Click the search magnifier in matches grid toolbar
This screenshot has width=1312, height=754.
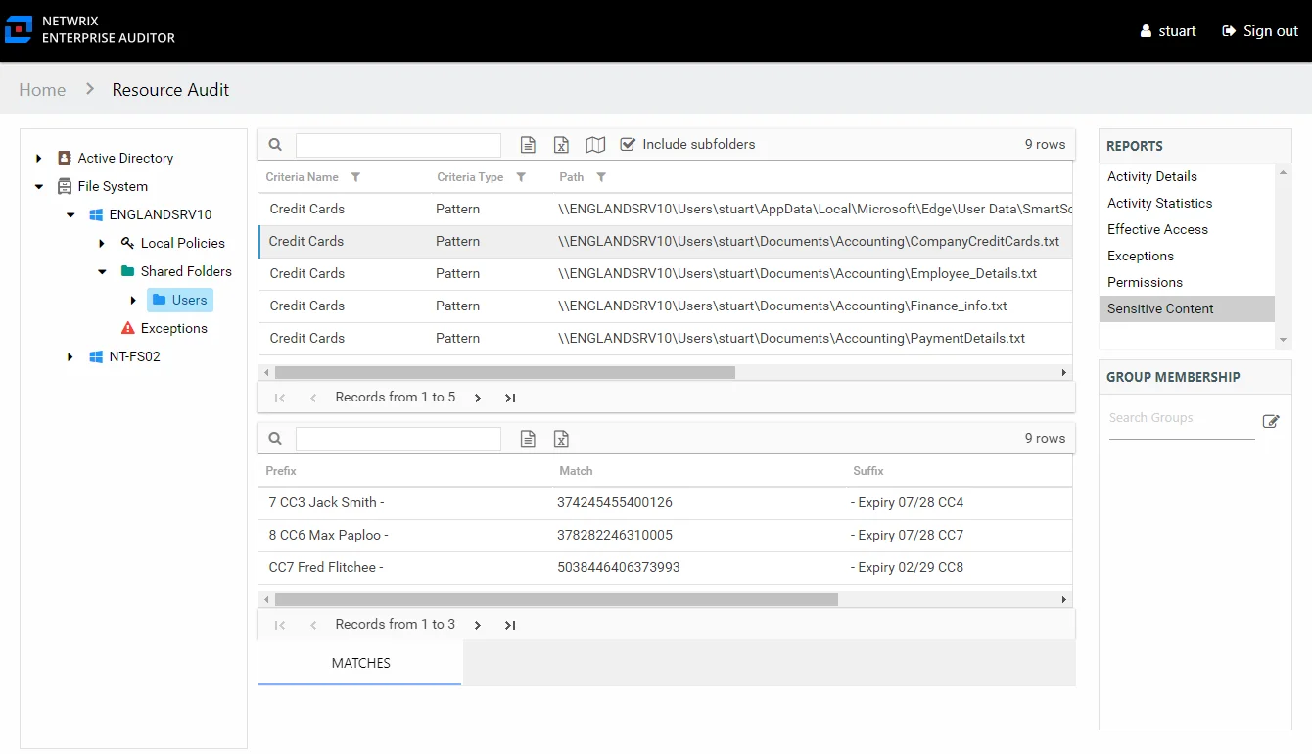(275, 438)
